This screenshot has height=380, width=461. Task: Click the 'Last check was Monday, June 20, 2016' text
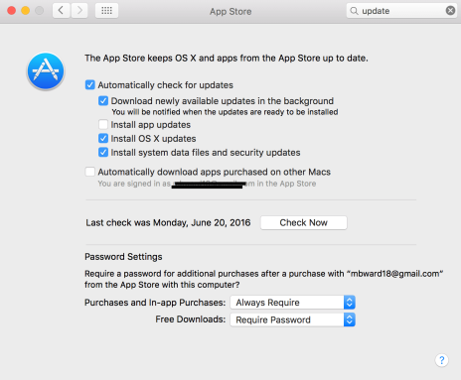coord(168,222)
